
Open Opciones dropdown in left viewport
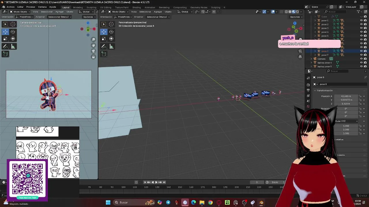[x=89, y=17]
